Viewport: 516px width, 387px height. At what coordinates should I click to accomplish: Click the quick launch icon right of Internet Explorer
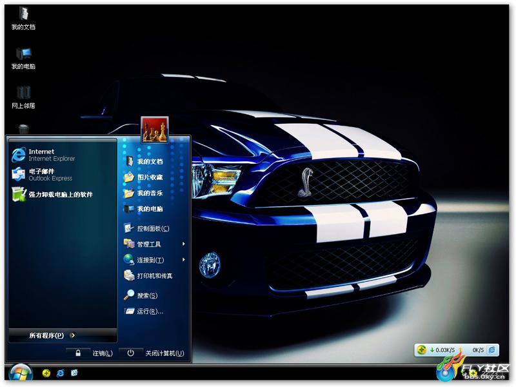(x=75, y=373)
